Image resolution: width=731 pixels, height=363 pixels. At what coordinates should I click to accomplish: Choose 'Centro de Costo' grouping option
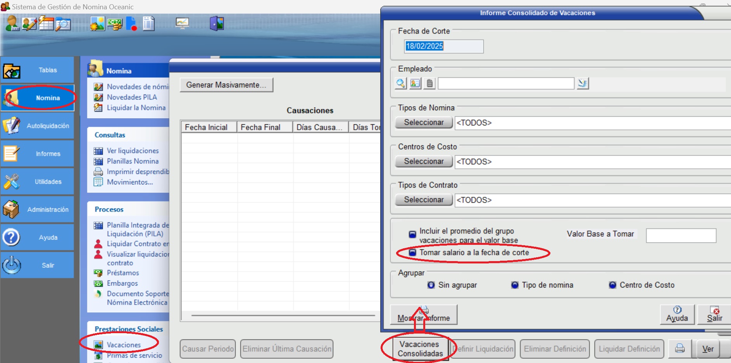(x=612, y=285)
